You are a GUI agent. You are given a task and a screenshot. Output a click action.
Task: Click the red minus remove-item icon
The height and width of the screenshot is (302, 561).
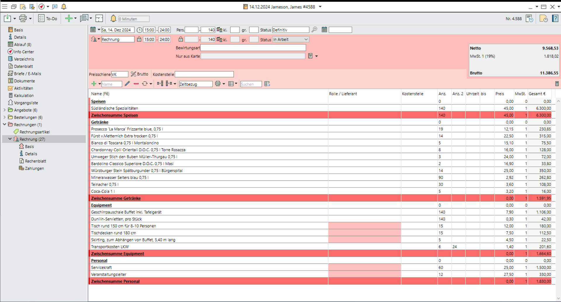[136, 84]
